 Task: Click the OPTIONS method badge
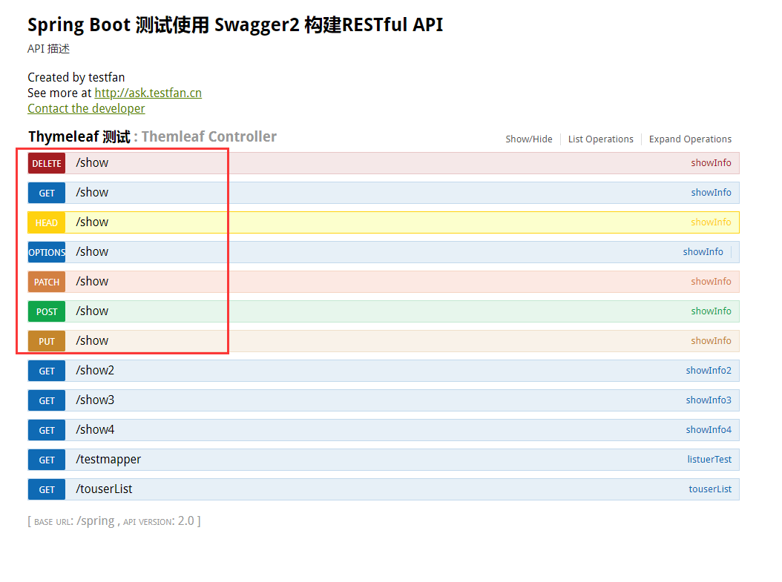coord(47,252)
